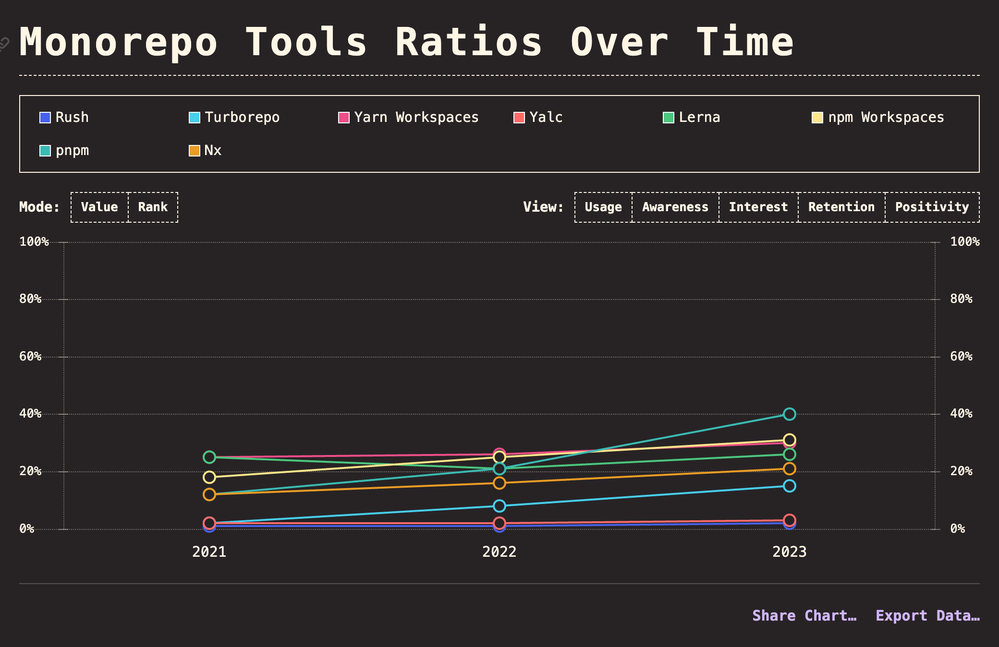999x647 pixels.
Task: Select the Usage view
Action: [603, 207]
